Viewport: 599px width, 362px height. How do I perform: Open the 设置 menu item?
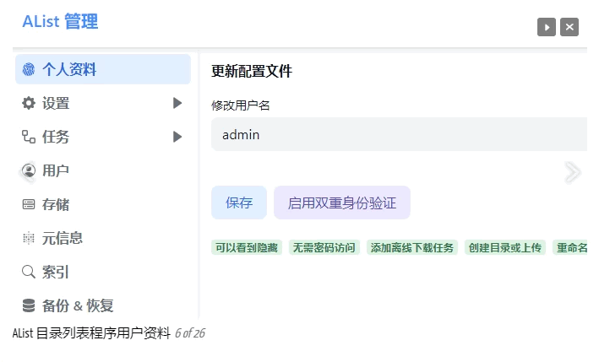103,103
